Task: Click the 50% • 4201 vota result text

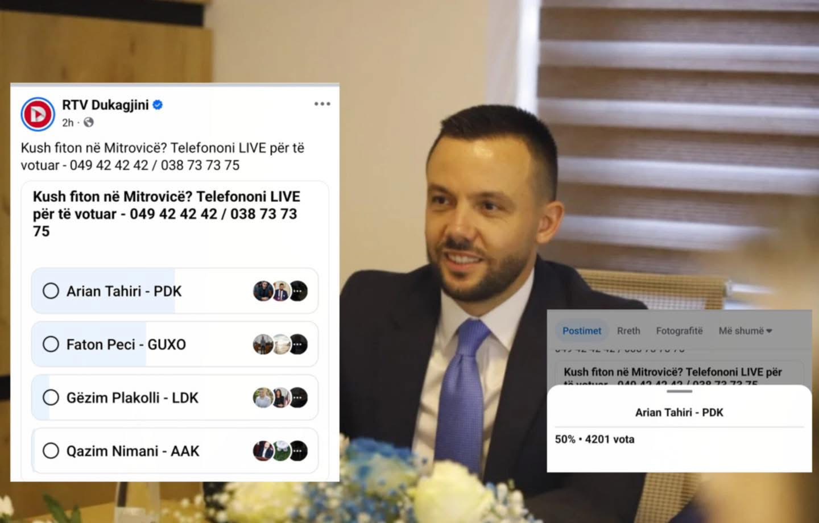Action: [594, 439]
